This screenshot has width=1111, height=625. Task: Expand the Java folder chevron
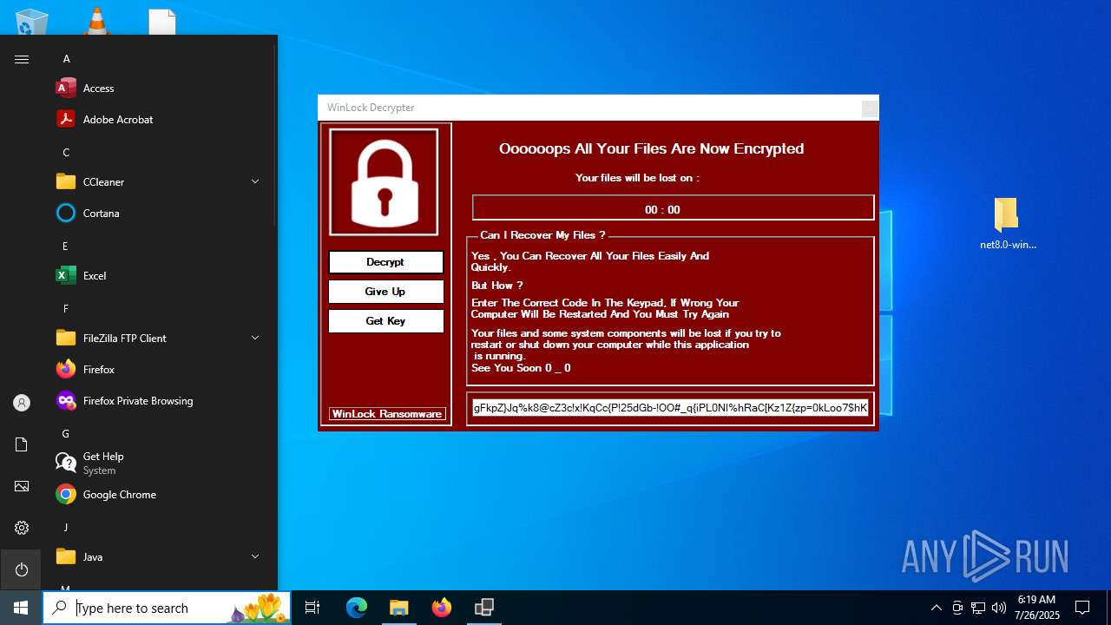coord(255,556)
